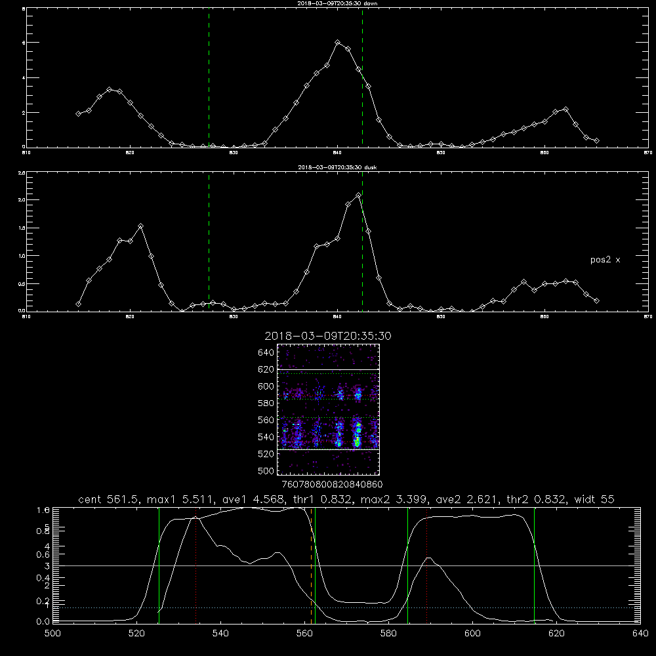Click the '500' x-axis label of bottom plot
656x656 pixels.
pos(52,634)
